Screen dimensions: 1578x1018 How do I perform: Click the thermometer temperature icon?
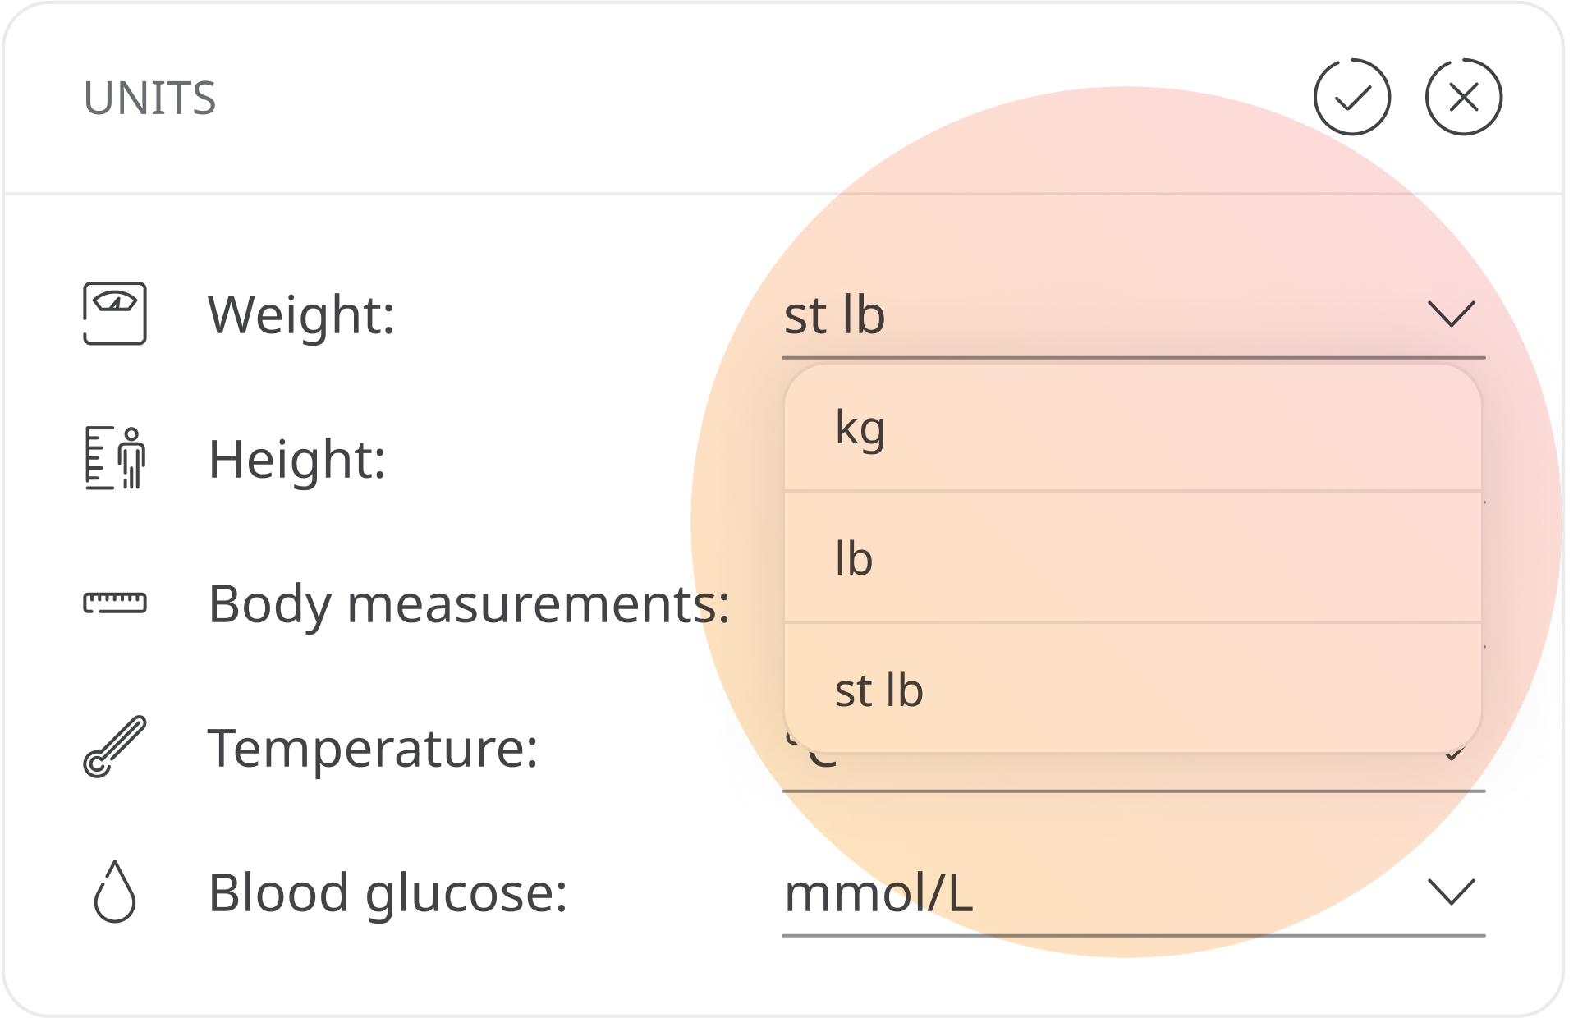115,747
